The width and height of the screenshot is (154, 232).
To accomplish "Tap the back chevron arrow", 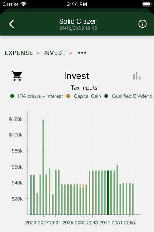I will tap(12, 24).
